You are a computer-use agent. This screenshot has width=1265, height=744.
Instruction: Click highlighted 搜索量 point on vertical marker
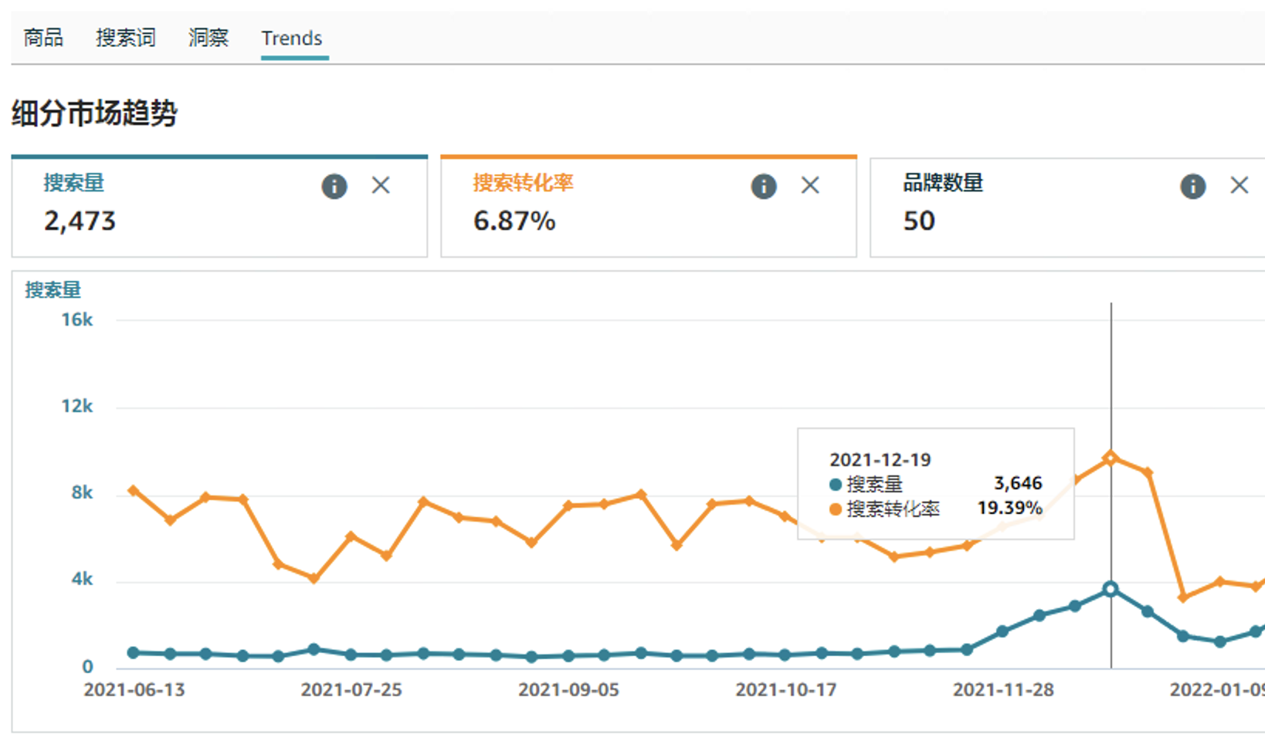click(1111, 589)
